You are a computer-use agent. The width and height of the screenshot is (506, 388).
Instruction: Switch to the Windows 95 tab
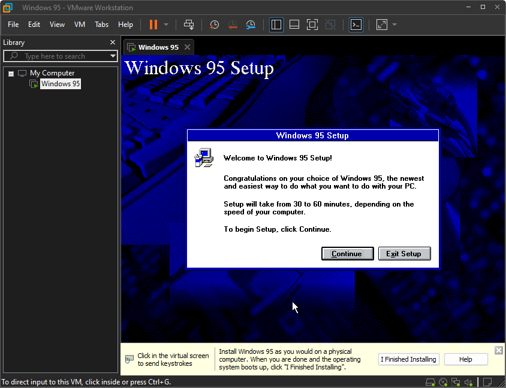click(158, 47)
